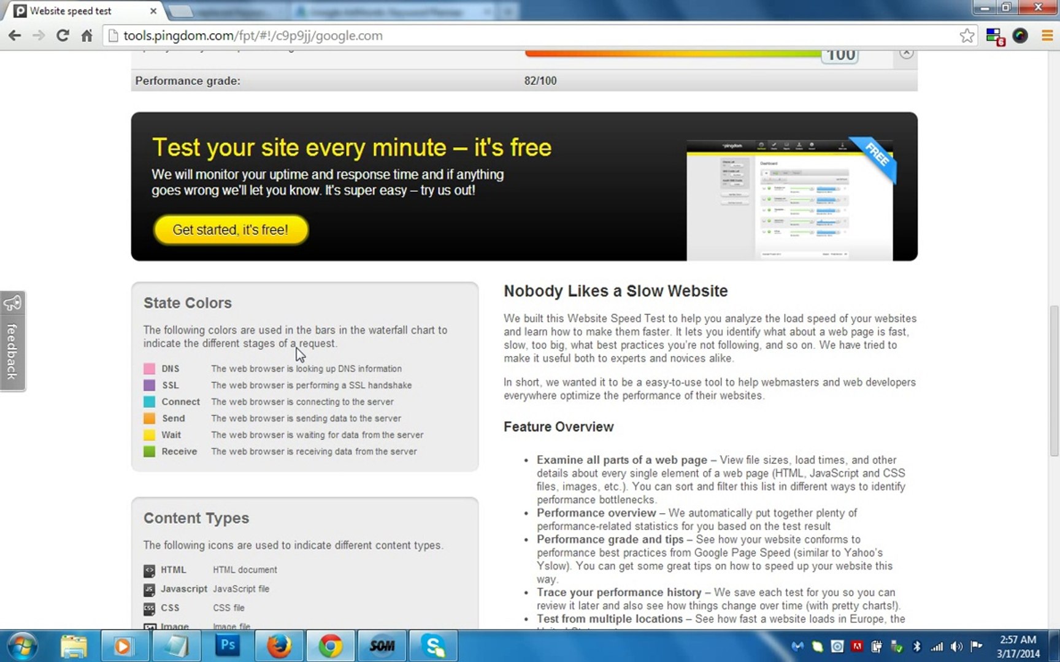Click the CSS file content type icon
This screenshot has height=662, width=1060.
(150, 607)
